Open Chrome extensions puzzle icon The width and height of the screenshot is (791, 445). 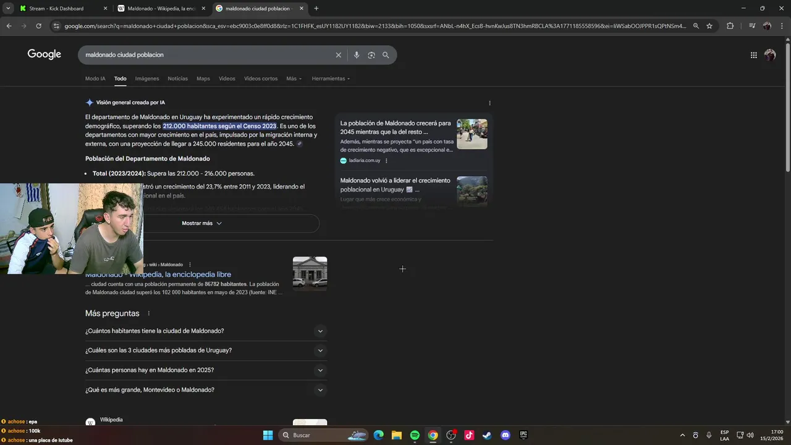730,26
